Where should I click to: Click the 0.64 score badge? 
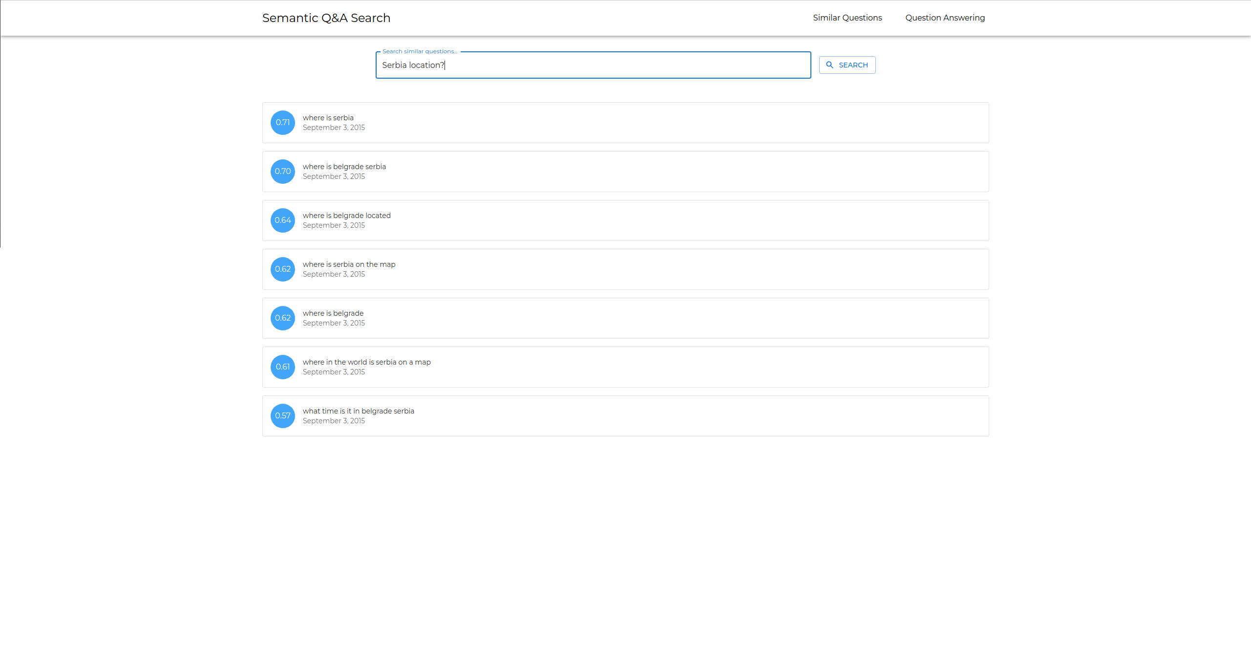[x=283, y=220]
